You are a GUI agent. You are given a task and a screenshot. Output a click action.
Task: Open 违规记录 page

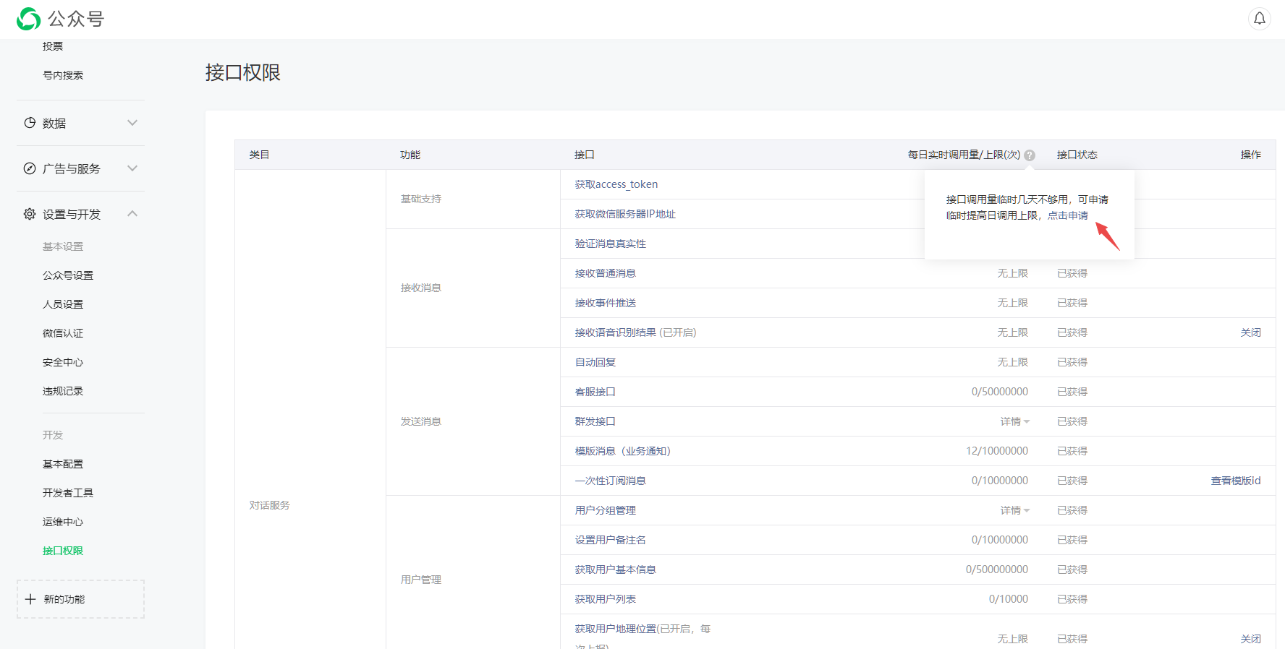pyautogui.click(x=63, y=391)
